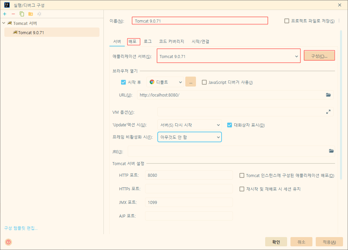
Task: Open the '구성 템플릿 편집...' link
Action: point(21,228)
